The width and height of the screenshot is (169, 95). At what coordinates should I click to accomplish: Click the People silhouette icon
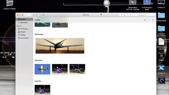point(19,32)
